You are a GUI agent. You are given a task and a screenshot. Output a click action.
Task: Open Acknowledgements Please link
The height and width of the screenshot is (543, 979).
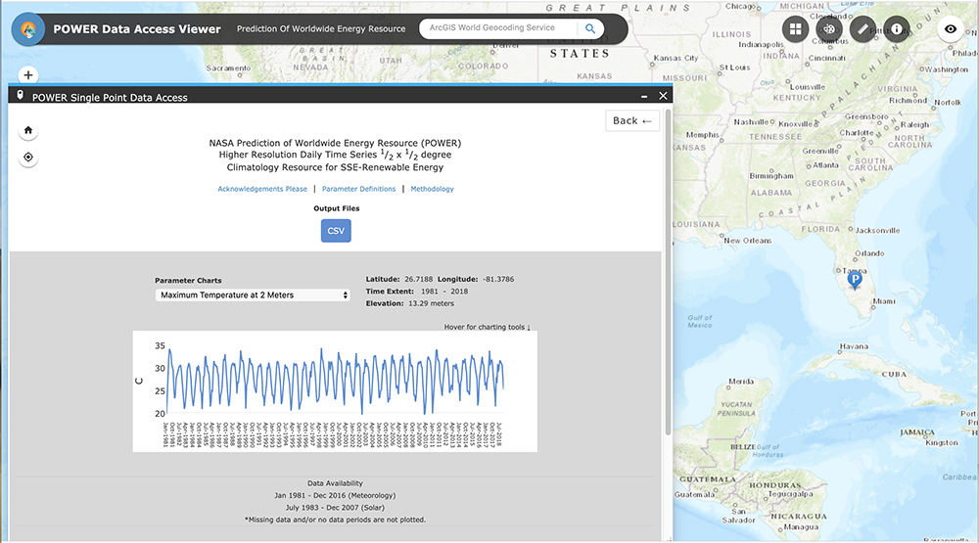(x=262, y=189)
